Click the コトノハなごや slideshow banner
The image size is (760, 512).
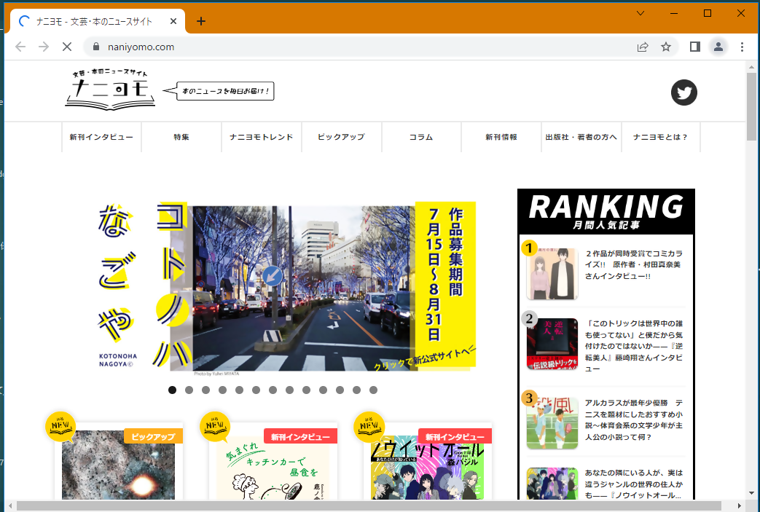coord(286,288)
